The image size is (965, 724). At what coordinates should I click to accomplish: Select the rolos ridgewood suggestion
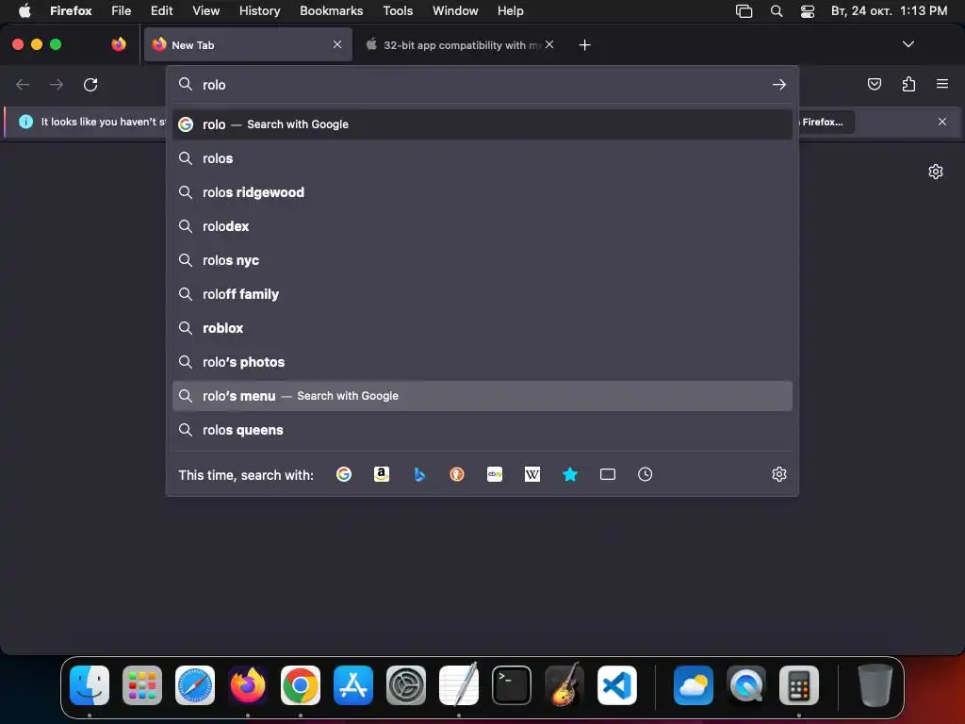pyautogui.click(x=482, y=192)
